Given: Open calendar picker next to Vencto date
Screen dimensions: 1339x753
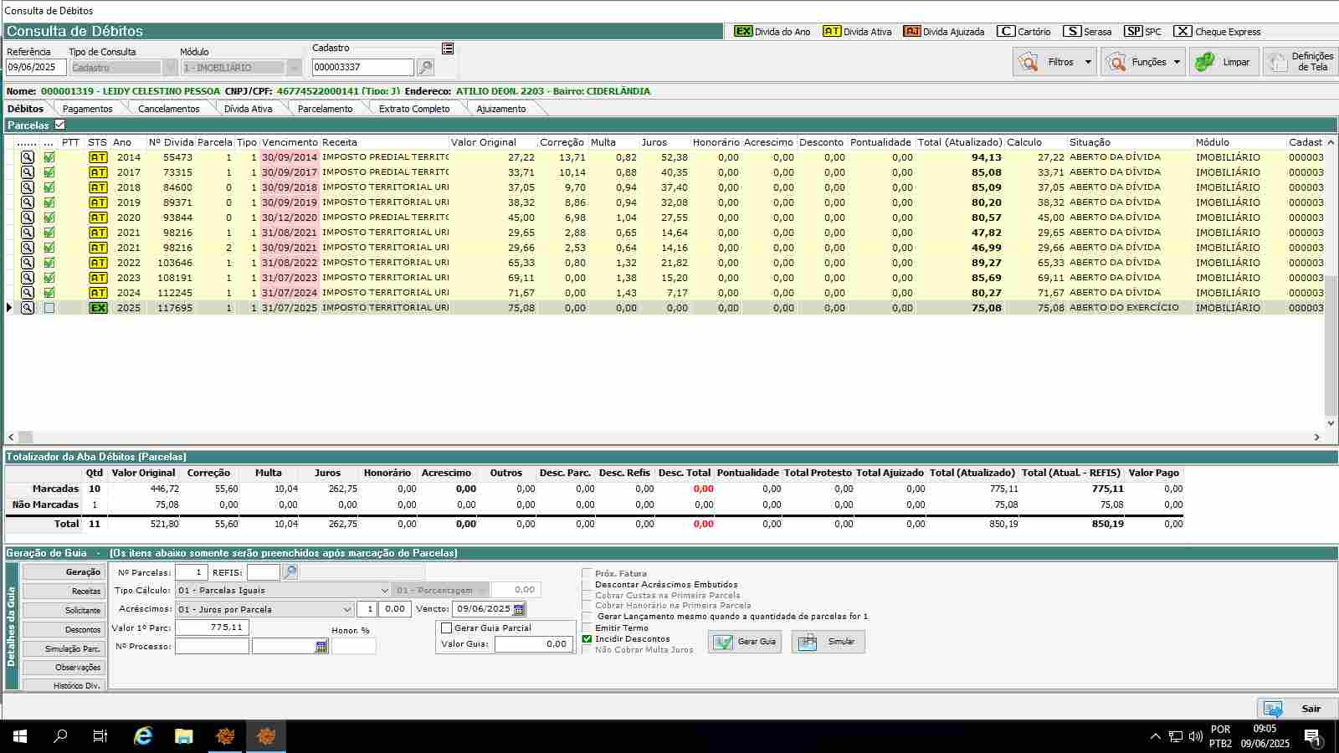Looking at the screenshot, I should point(519,609).
